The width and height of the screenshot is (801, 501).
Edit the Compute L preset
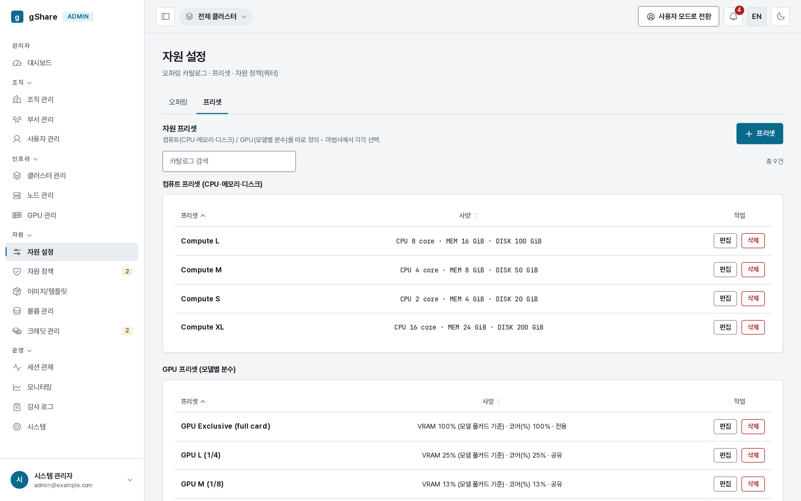coord(725,241)
